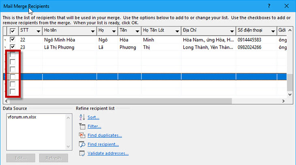Open the Sort... link
This screenshot has height=165, width=296.
pyautogui.click(x=93, y=118)
